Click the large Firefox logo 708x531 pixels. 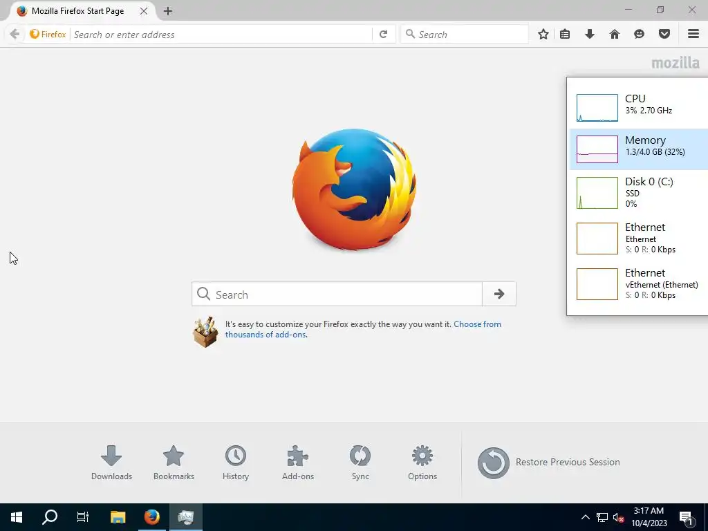[353, 189]
